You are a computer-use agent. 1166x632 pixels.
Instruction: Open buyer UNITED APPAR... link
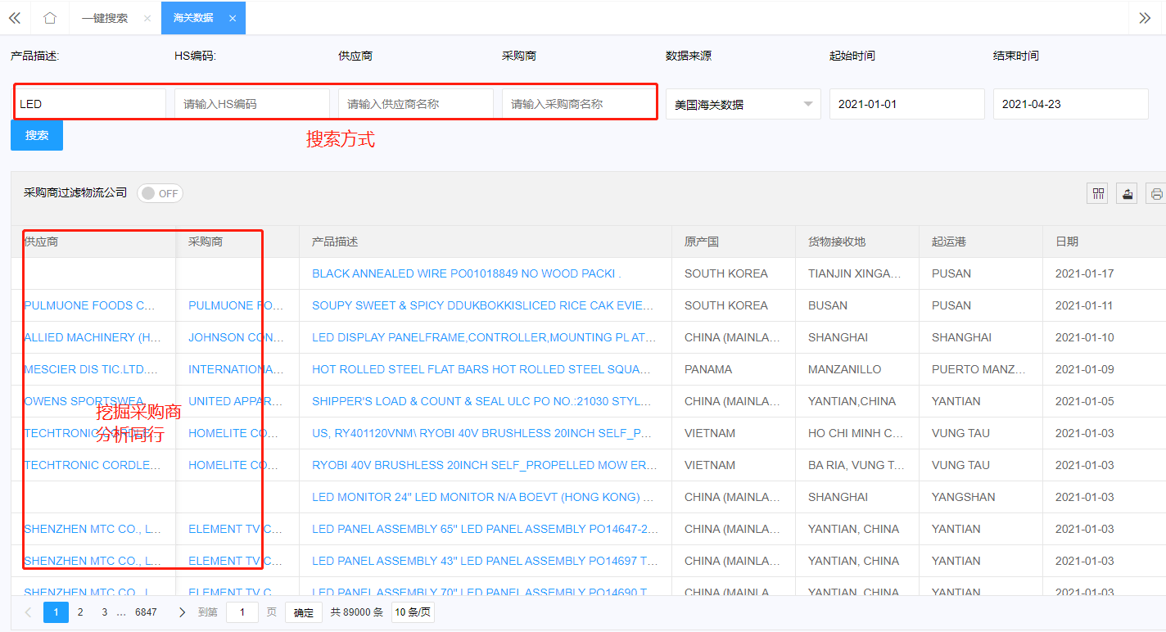coord(237,401)
